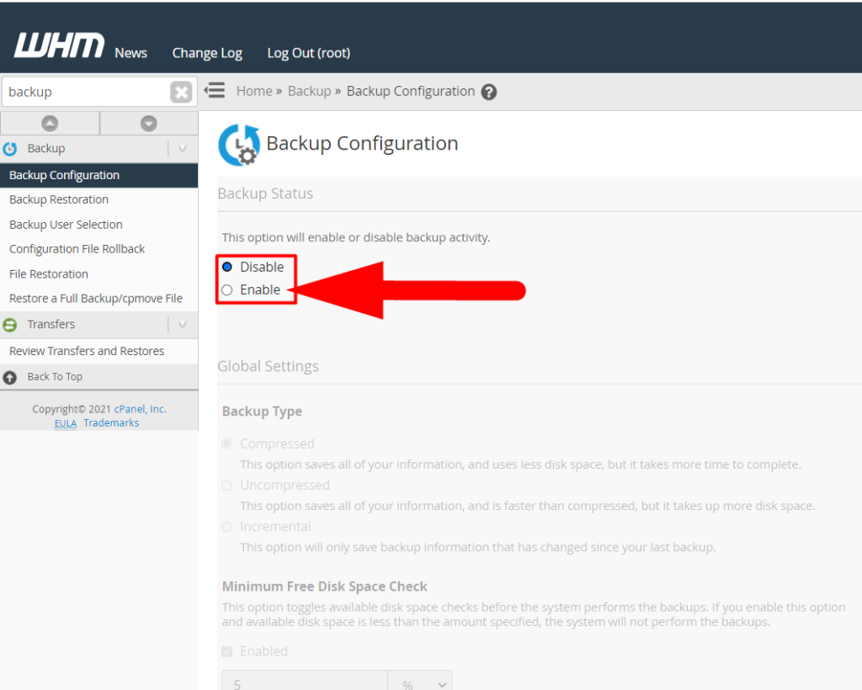Click the Minimum Free Disk Space Check heading
Image resolution: width=862 pixels, height=690 pixels.
coord(324,586)
